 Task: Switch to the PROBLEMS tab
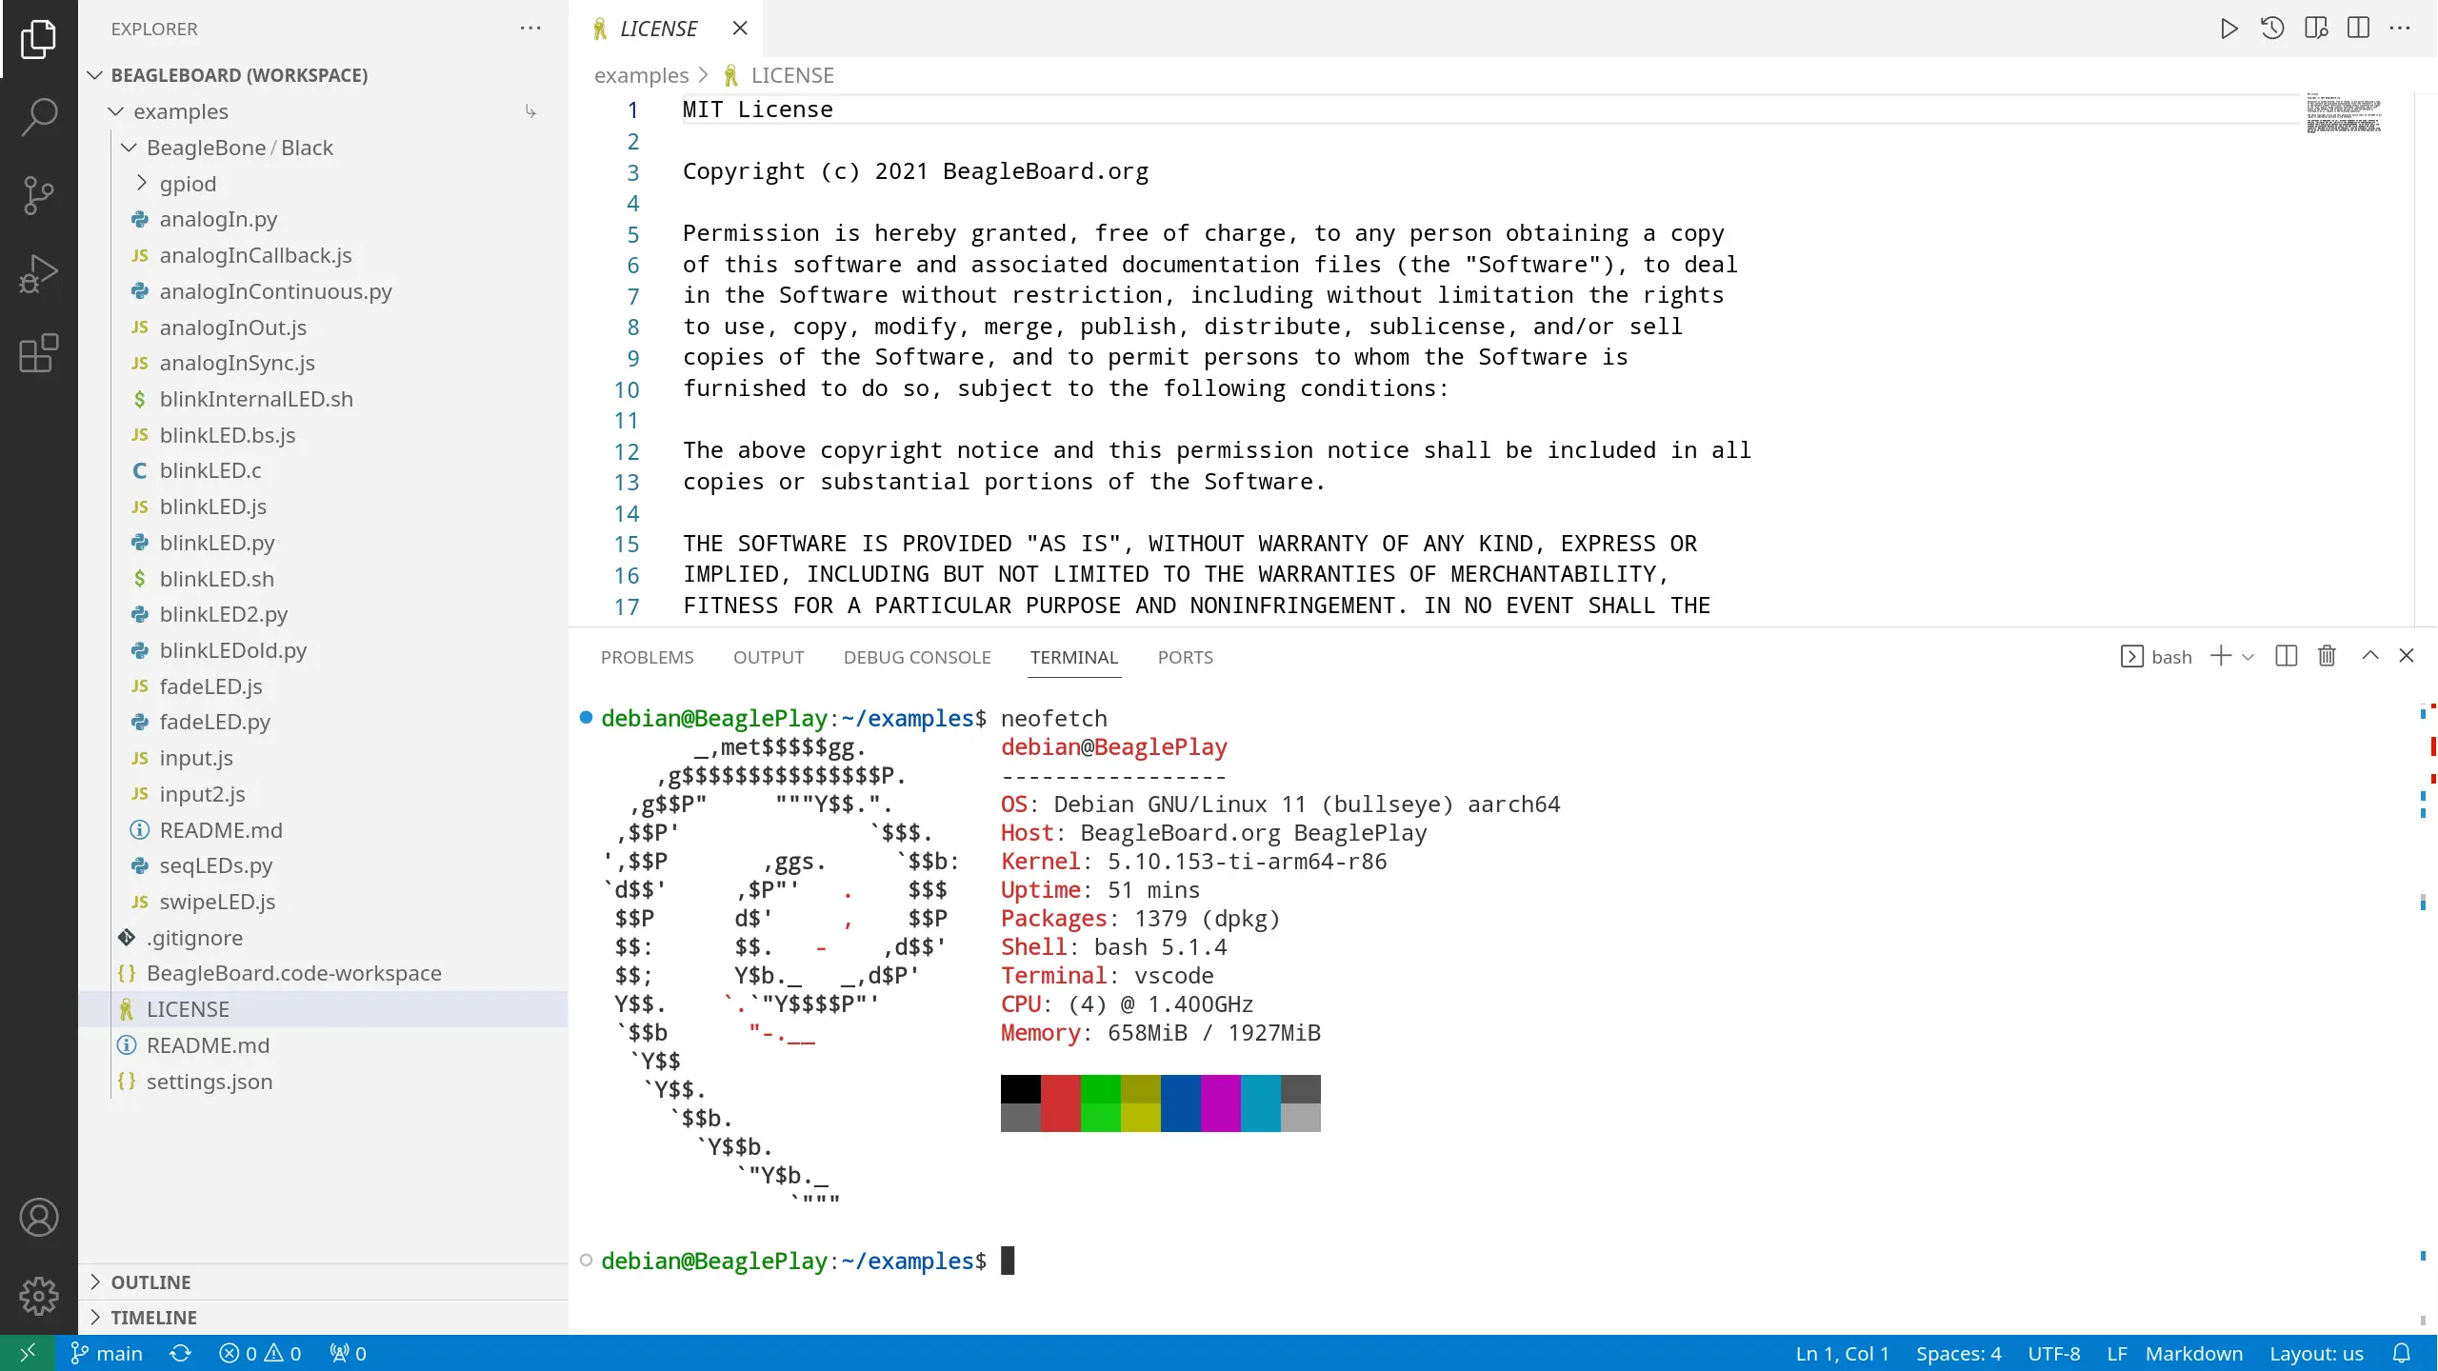click(647, 657)
